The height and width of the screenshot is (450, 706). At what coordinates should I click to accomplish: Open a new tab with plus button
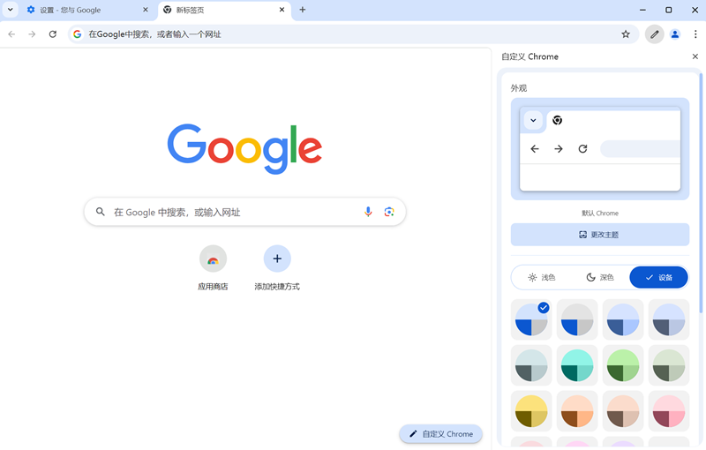(303, 10)
